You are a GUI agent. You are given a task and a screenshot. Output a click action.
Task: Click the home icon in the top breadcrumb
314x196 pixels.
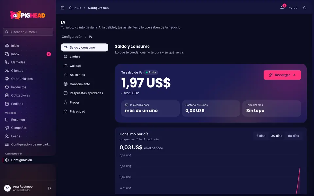[x=71, y=8]
